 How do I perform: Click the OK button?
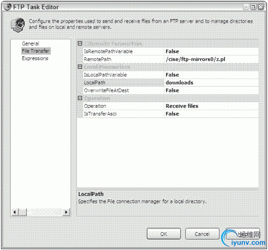pos(164,234)
